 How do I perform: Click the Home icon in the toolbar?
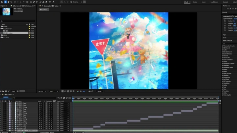[x=2, y=2]
